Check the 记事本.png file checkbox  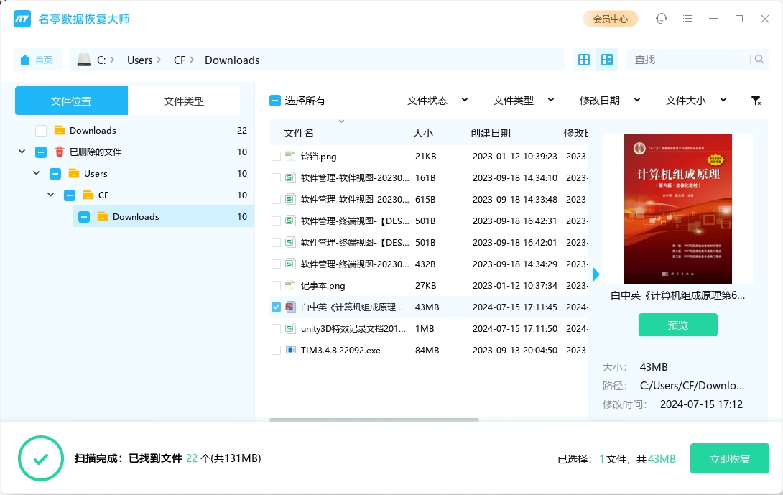coord(276,286)
